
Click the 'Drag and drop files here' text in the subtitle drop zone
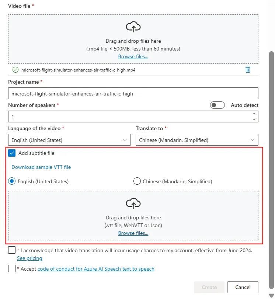coord(133,218)
